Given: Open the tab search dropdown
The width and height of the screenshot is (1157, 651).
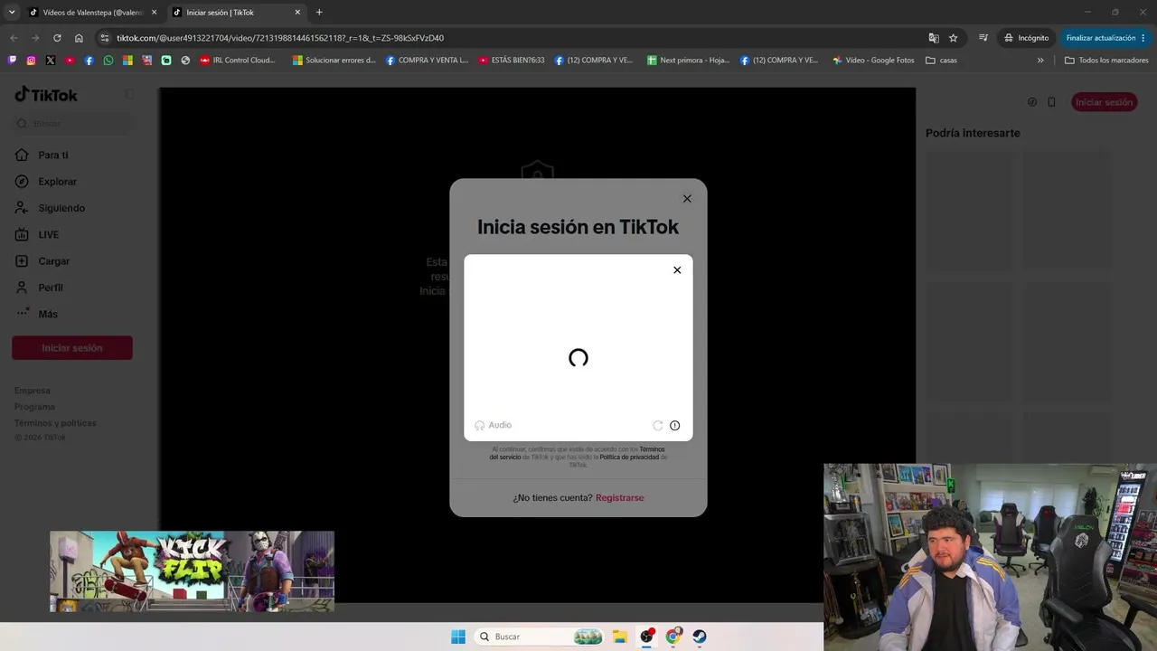Looking at the screenshot, I should coord(12,13).
